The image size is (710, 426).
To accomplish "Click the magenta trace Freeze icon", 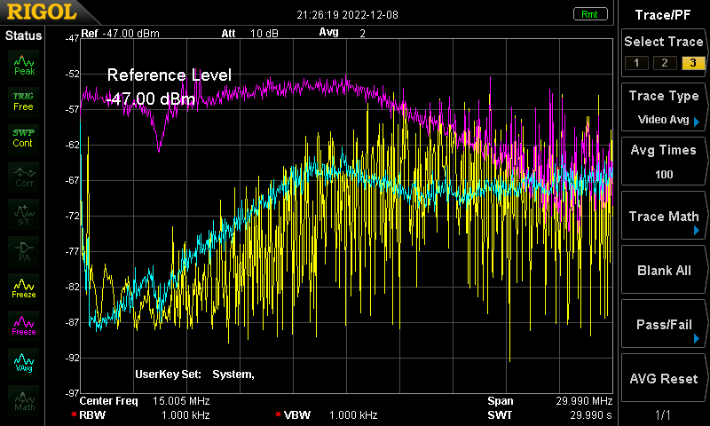I will click(x=24, y=325).
